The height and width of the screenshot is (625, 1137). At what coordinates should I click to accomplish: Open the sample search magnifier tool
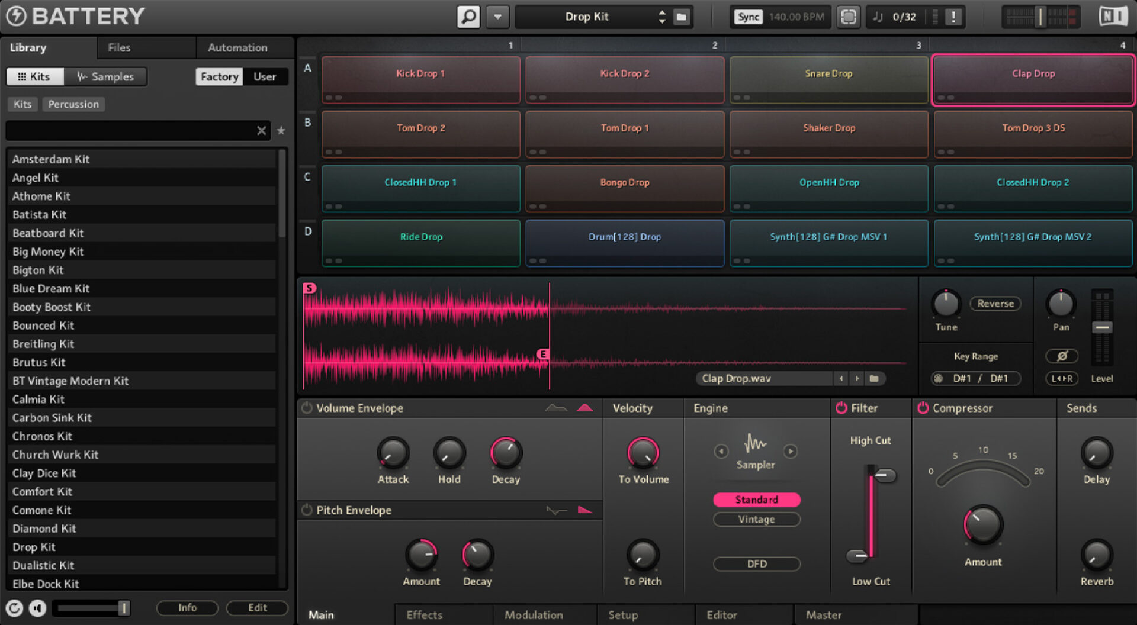click(468, 16)
